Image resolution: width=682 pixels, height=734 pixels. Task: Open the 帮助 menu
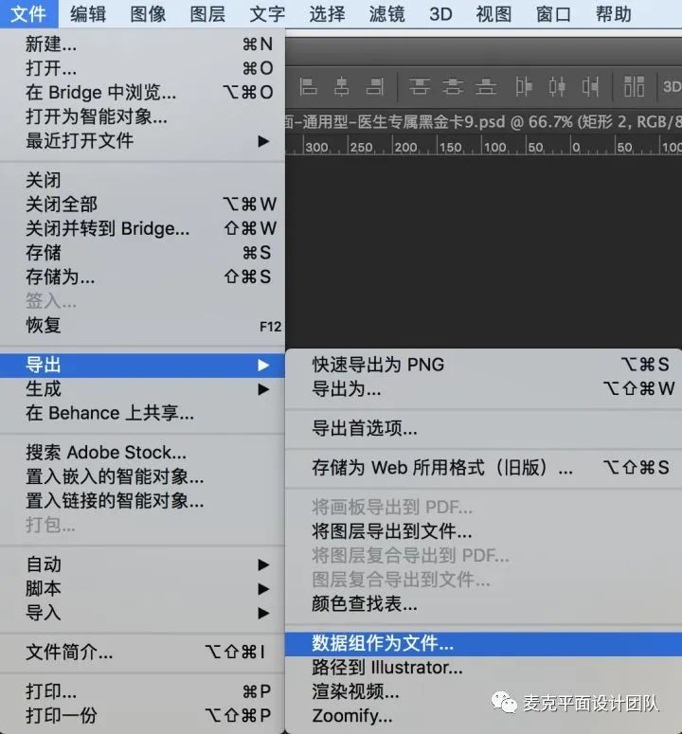click(613, 14)
